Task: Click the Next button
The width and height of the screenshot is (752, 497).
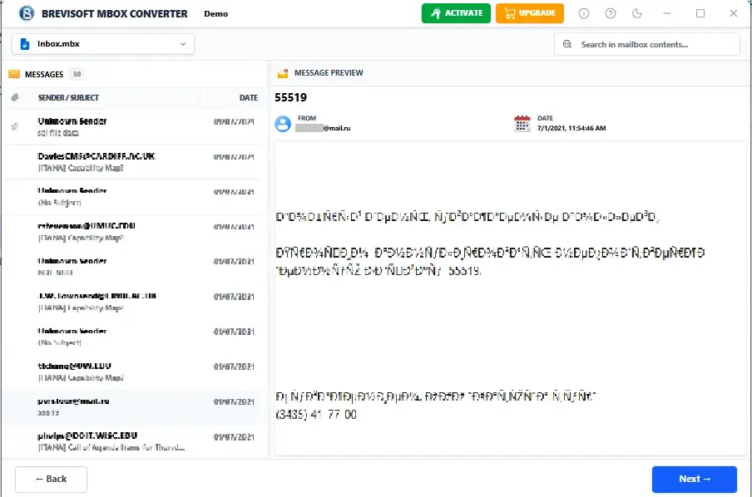Action: click(695, 480)
